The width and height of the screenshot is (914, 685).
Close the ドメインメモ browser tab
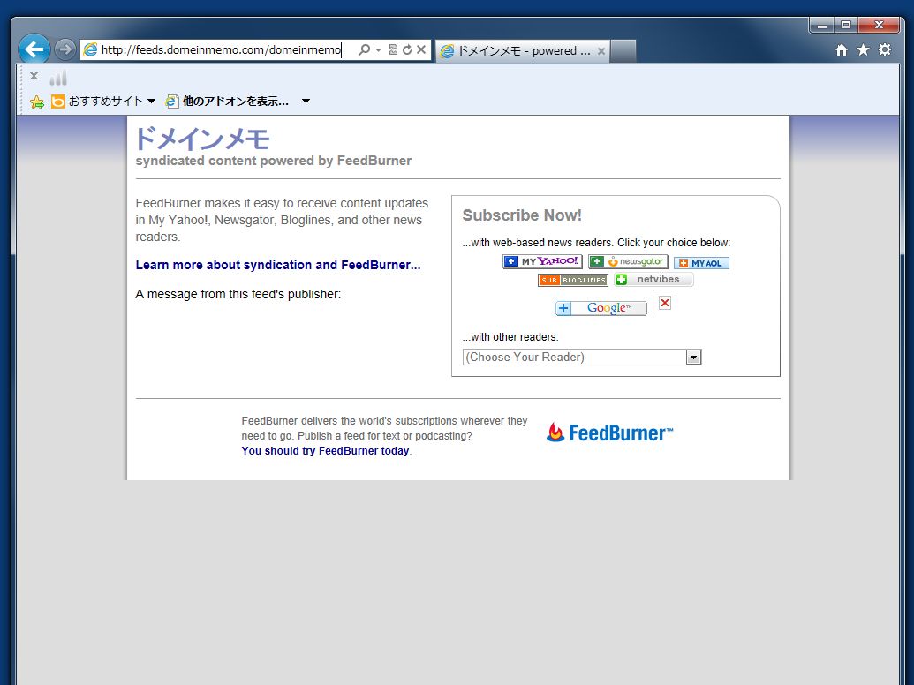[x=601, y=51]
